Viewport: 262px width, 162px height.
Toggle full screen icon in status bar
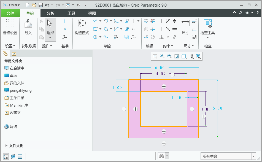[20, 156]
